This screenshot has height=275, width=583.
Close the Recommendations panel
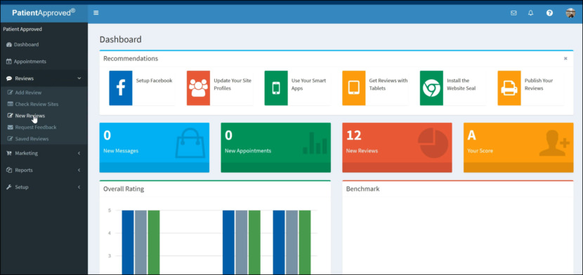click(x=565, y=59)
